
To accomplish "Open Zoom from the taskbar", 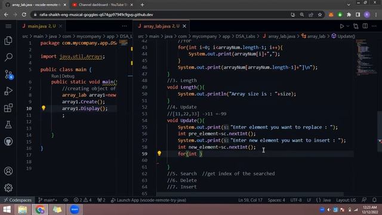I will (x=75, y=210).
